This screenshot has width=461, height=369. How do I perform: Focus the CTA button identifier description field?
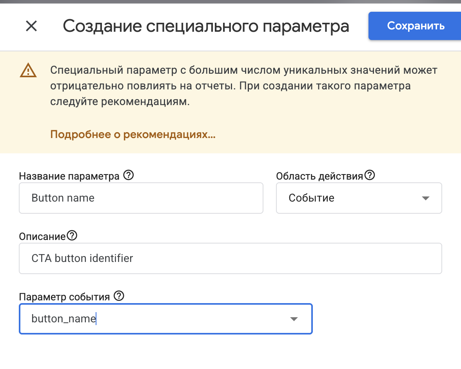(x=230, y=258)
